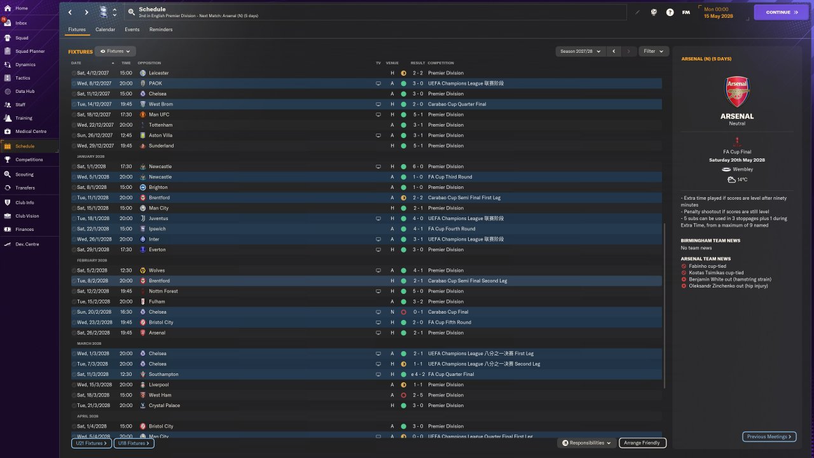The height and width of the screenshot is (458, 814).
Task: Click the Arsenal crest in the next match panel
Action: click(737, 92)
